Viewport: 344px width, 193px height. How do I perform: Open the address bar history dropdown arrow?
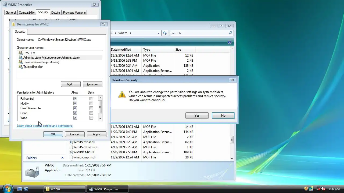159,33
